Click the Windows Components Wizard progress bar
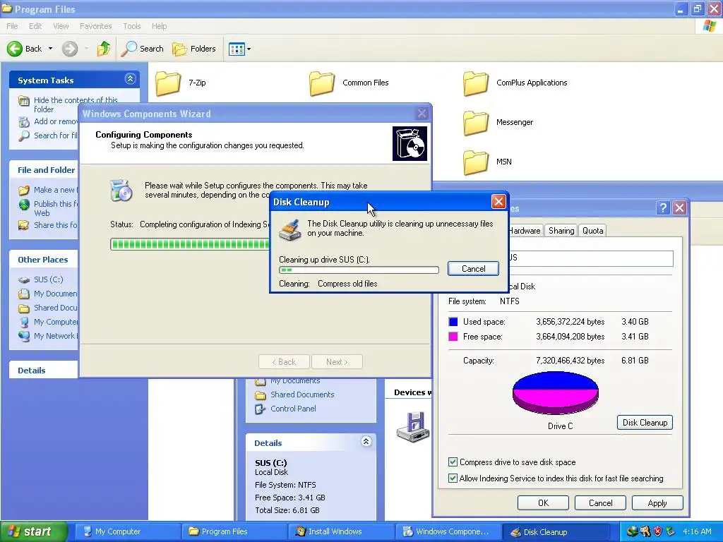 point(190,244)
